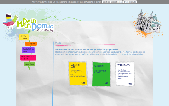The height and width of the screenshot is (106, 169).
Task: Click the DeinMeinDom.at in Salzburg logo
Action: pyautogui.click(x=35, y=25)
